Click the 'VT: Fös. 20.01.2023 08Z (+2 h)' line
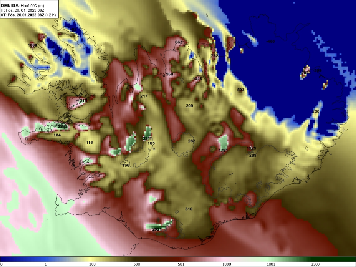Image resolution: width=356 pixels, height=267 pixels. pos(28,15)
